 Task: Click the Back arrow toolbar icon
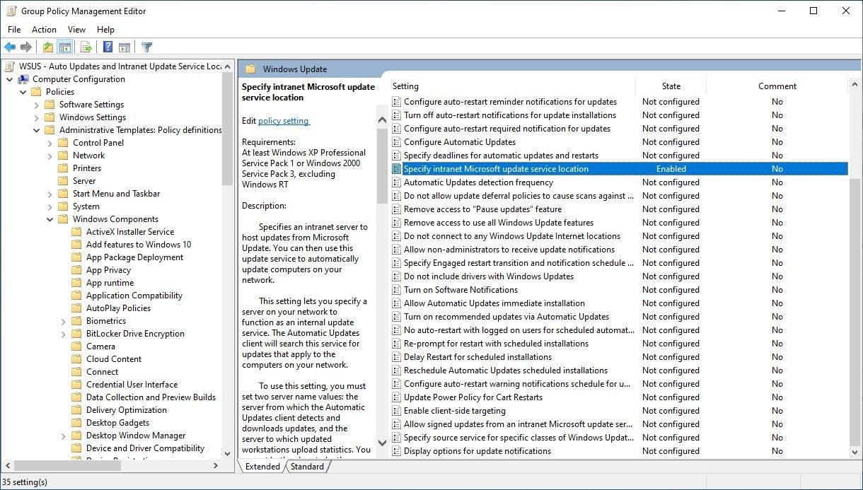(x=10, y=47)
